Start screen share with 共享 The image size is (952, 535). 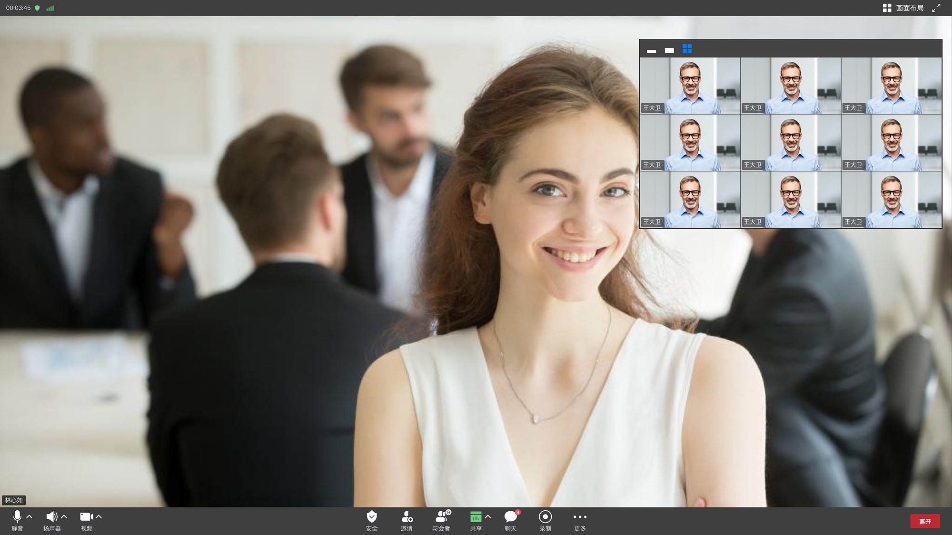[x=476, y=521]
